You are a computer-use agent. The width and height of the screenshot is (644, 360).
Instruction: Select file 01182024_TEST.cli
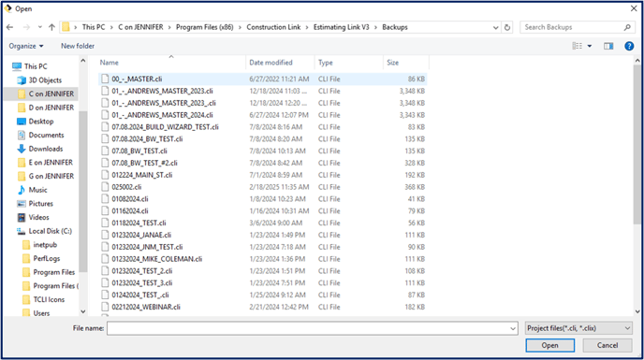(x=262, y=223)
